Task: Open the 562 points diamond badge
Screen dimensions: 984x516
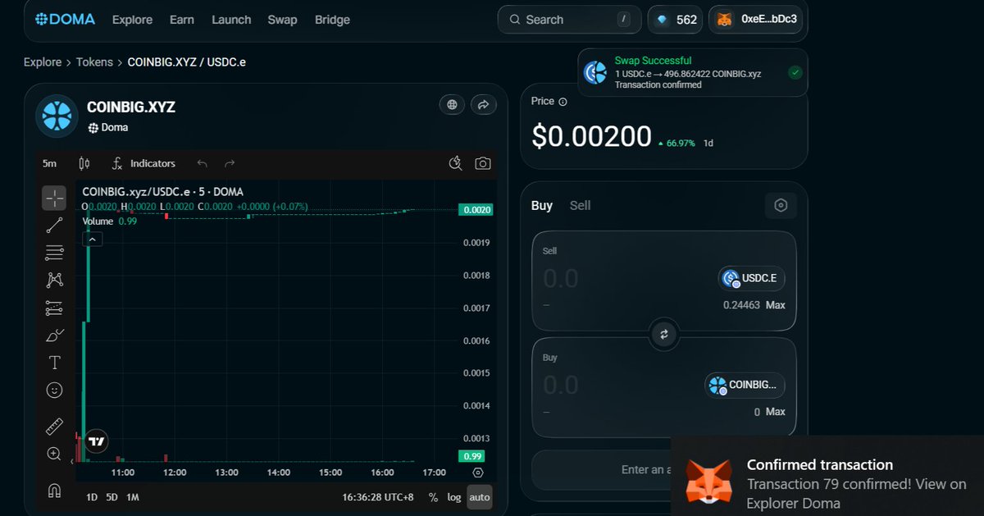Action: pyautogui.click(x=675, y=20)
